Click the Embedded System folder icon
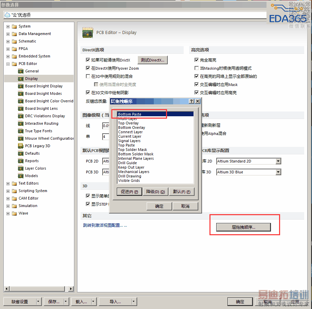Viewport: 312px width, 309px height. [14, 56]
